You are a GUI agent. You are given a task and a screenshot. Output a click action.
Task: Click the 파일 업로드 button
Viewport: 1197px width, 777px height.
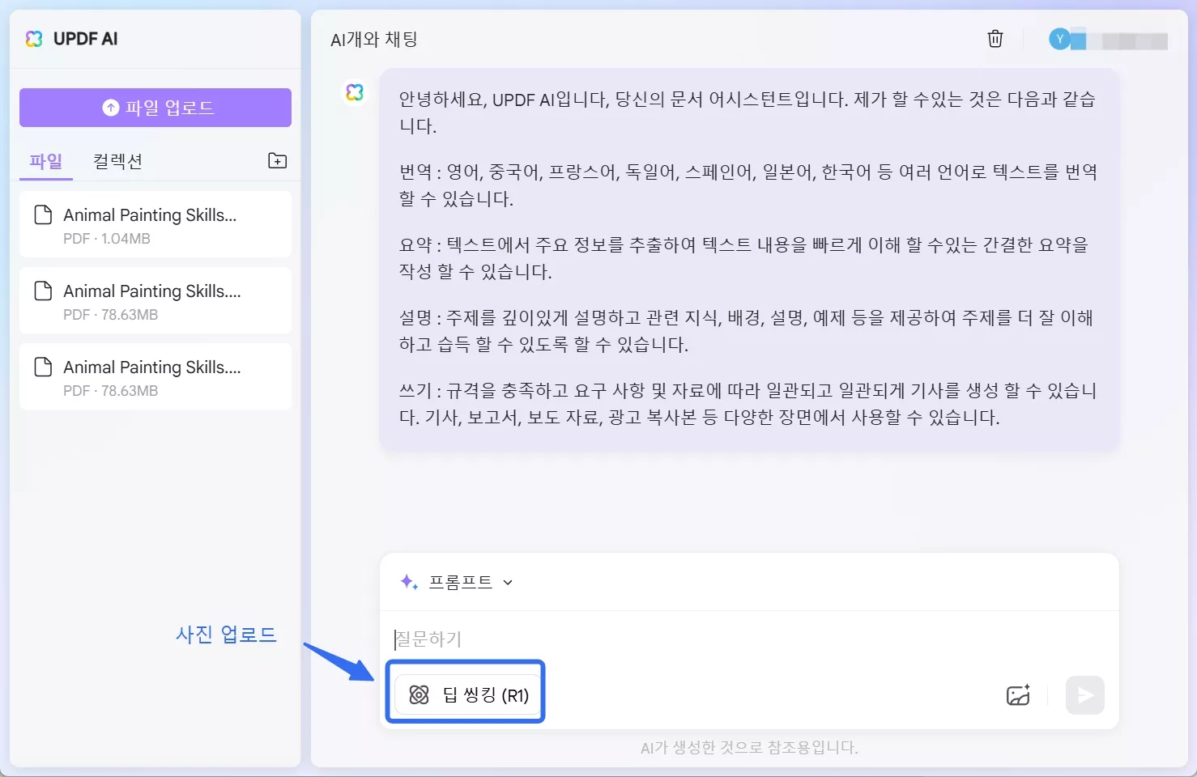tap(155, 108)
